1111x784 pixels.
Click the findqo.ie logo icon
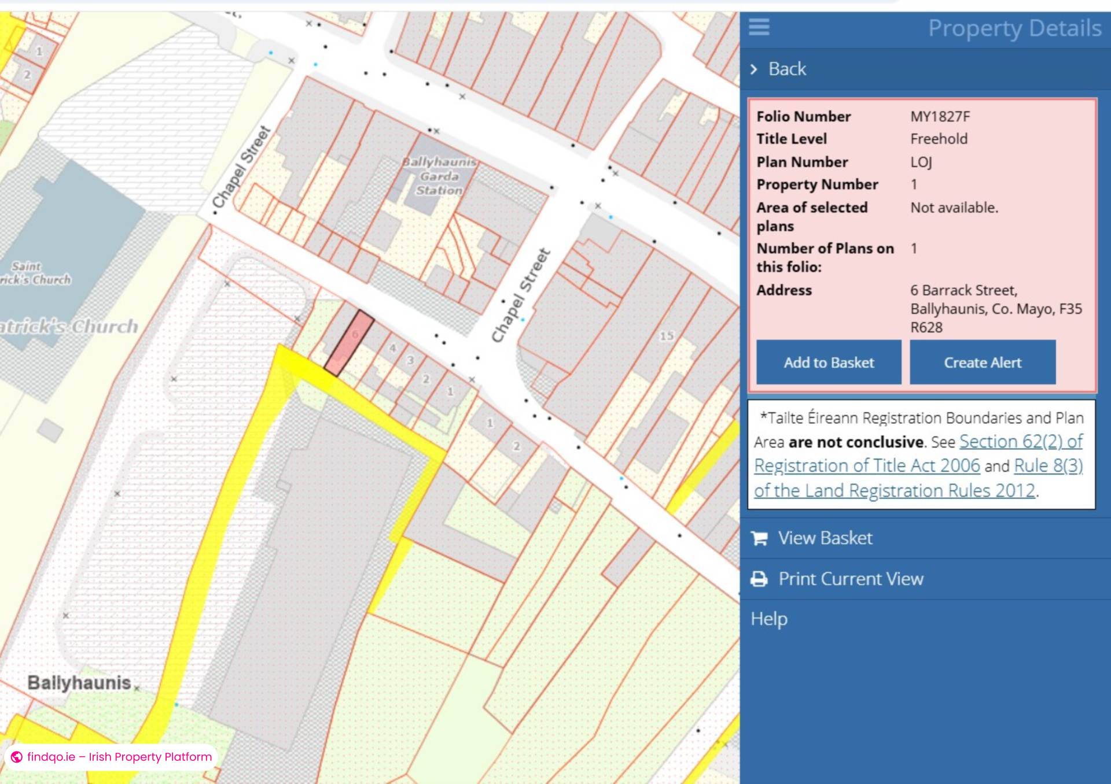click(17, 757)
